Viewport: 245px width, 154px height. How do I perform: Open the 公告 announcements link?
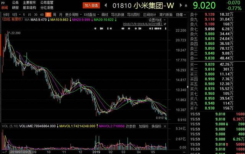coord(15,2)
